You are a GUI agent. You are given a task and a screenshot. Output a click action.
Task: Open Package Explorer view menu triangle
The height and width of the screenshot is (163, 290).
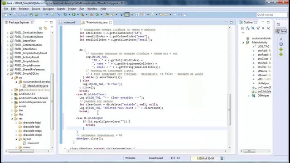tap(52, 27)
